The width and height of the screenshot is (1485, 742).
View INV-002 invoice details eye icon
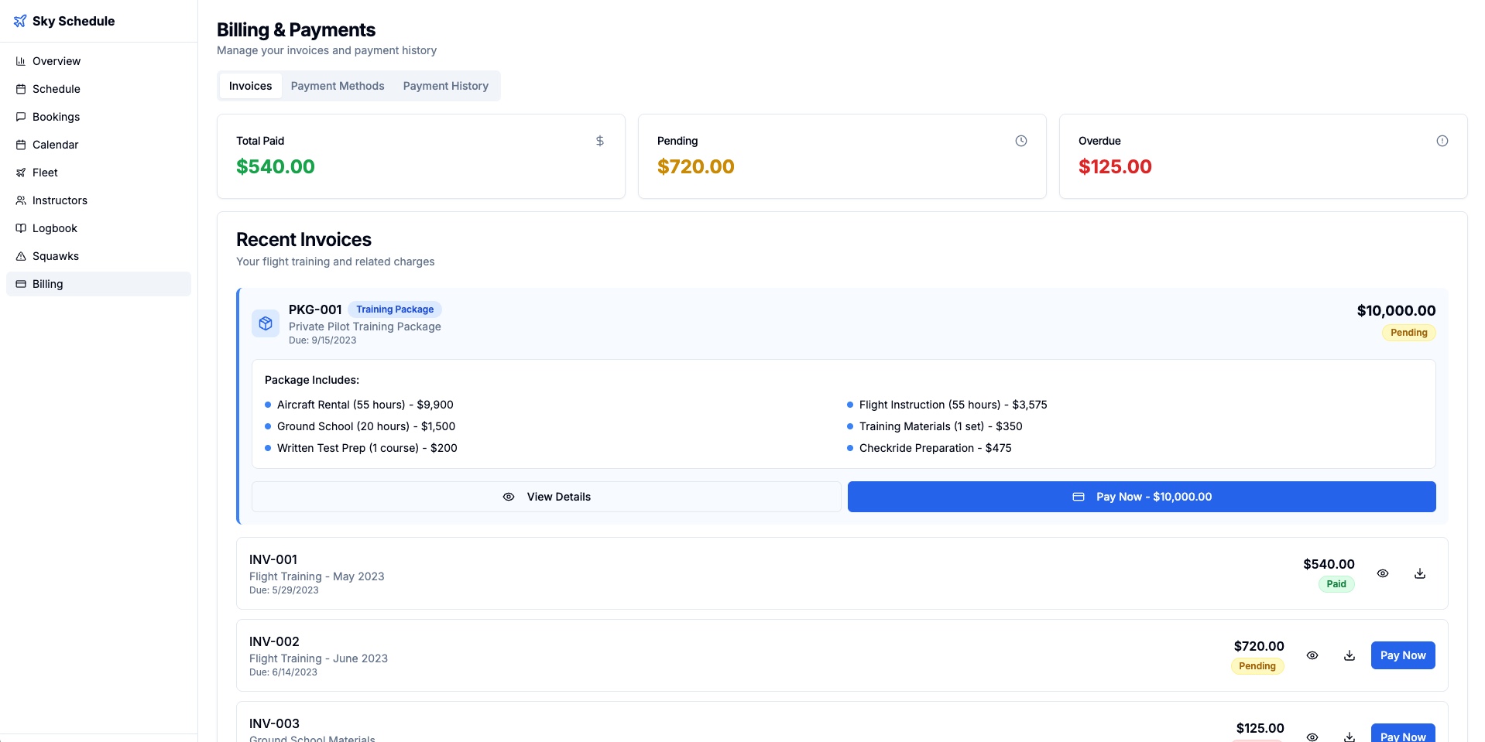pos(1312,655)
